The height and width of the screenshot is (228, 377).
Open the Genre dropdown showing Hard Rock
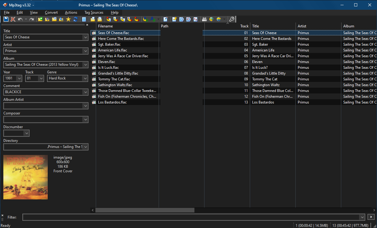pos(85,78)
